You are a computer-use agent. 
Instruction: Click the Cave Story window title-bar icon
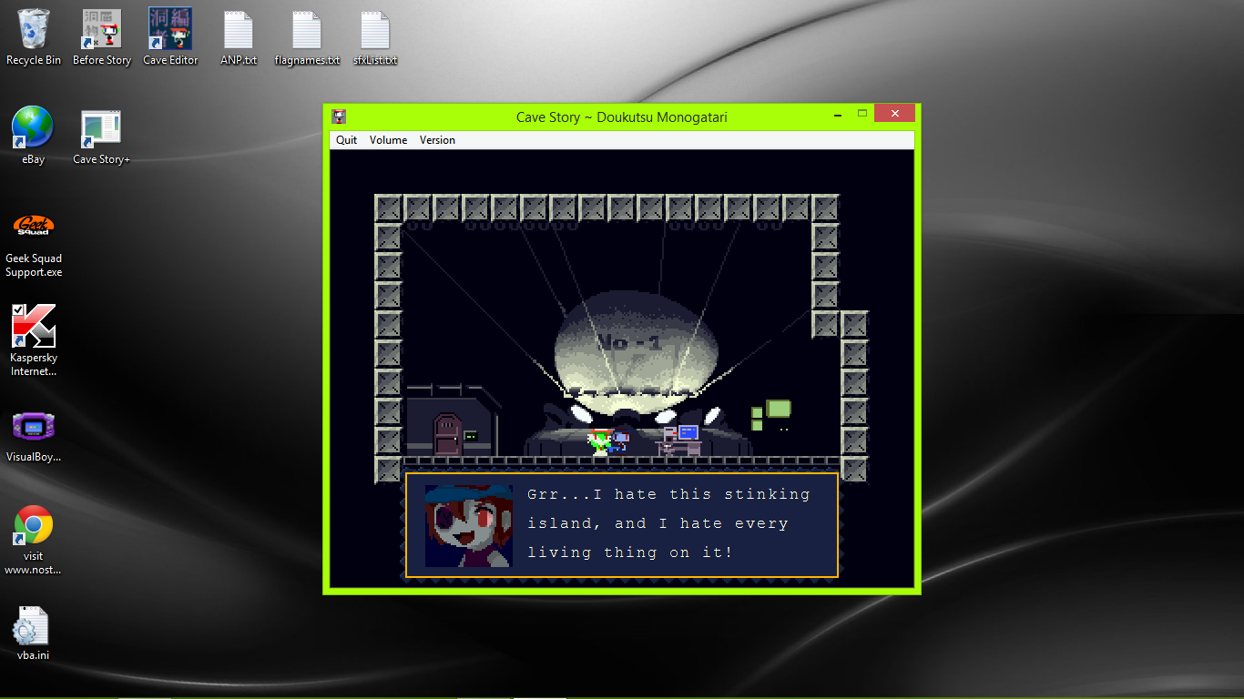339,116
